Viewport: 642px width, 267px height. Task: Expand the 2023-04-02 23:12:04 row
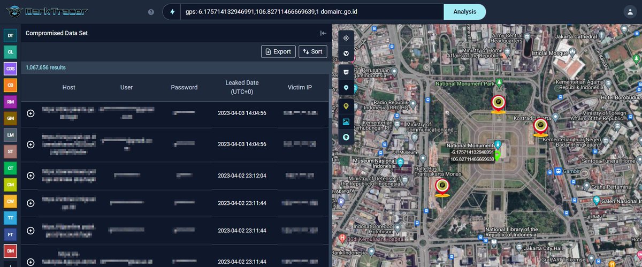(30, 176)
